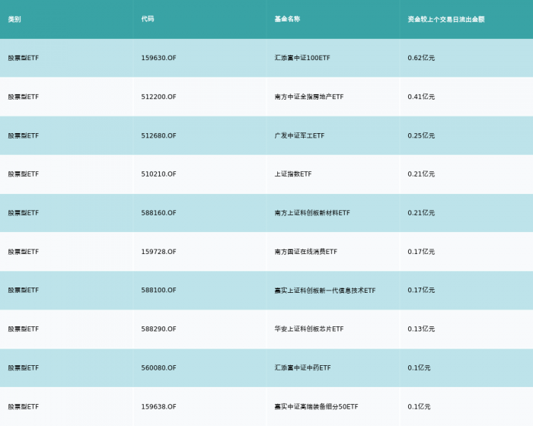Select fund code 159630.OF
The width and height of the screenshot is (533, 426).
coord(158,58)
